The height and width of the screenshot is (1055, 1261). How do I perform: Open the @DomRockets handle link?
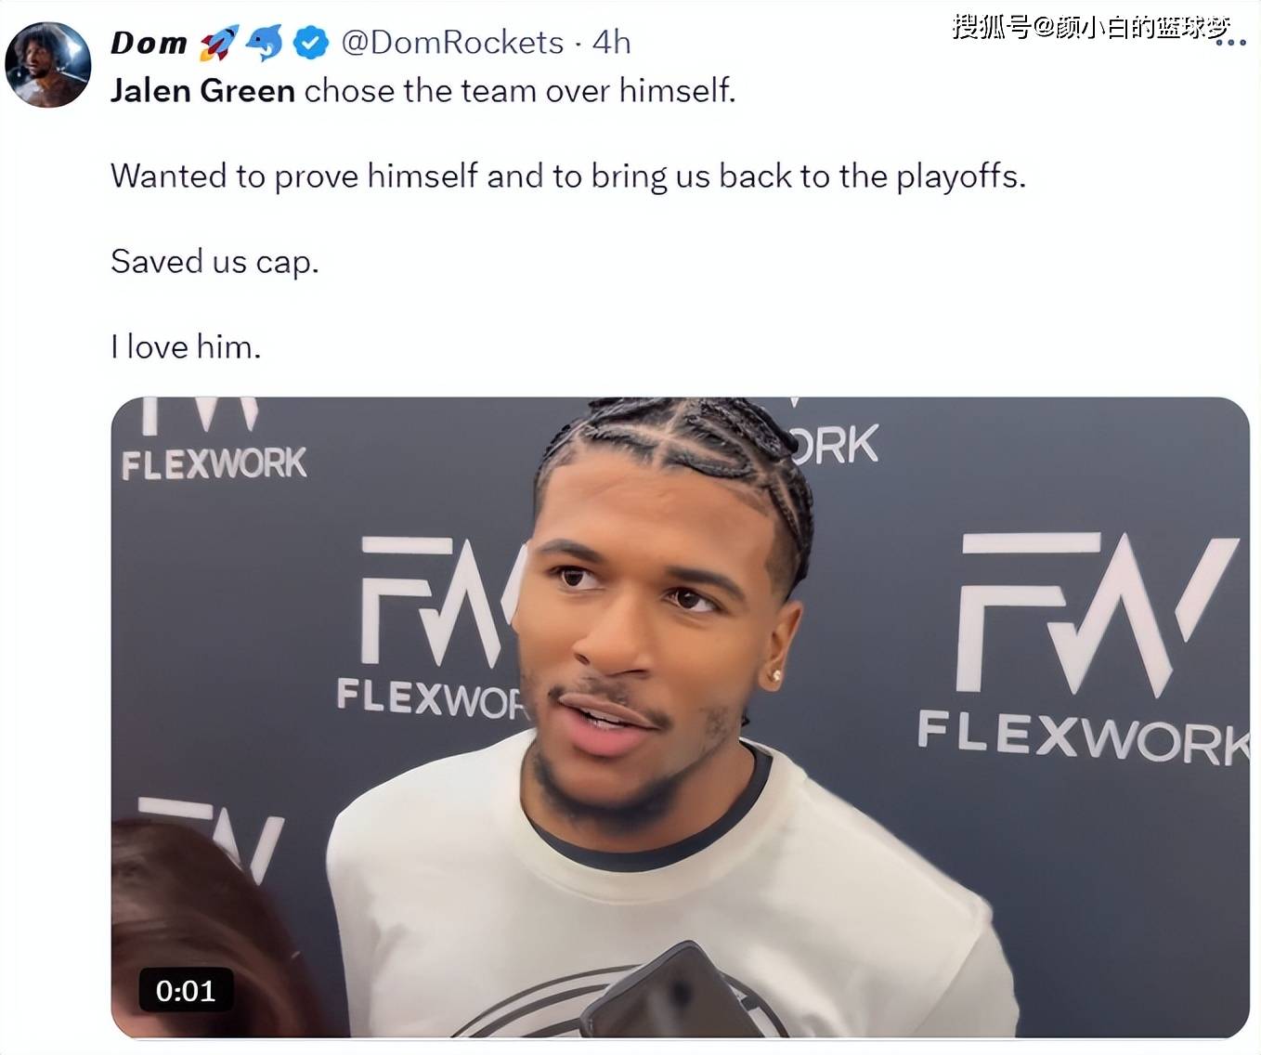click(x=452, y=43)
